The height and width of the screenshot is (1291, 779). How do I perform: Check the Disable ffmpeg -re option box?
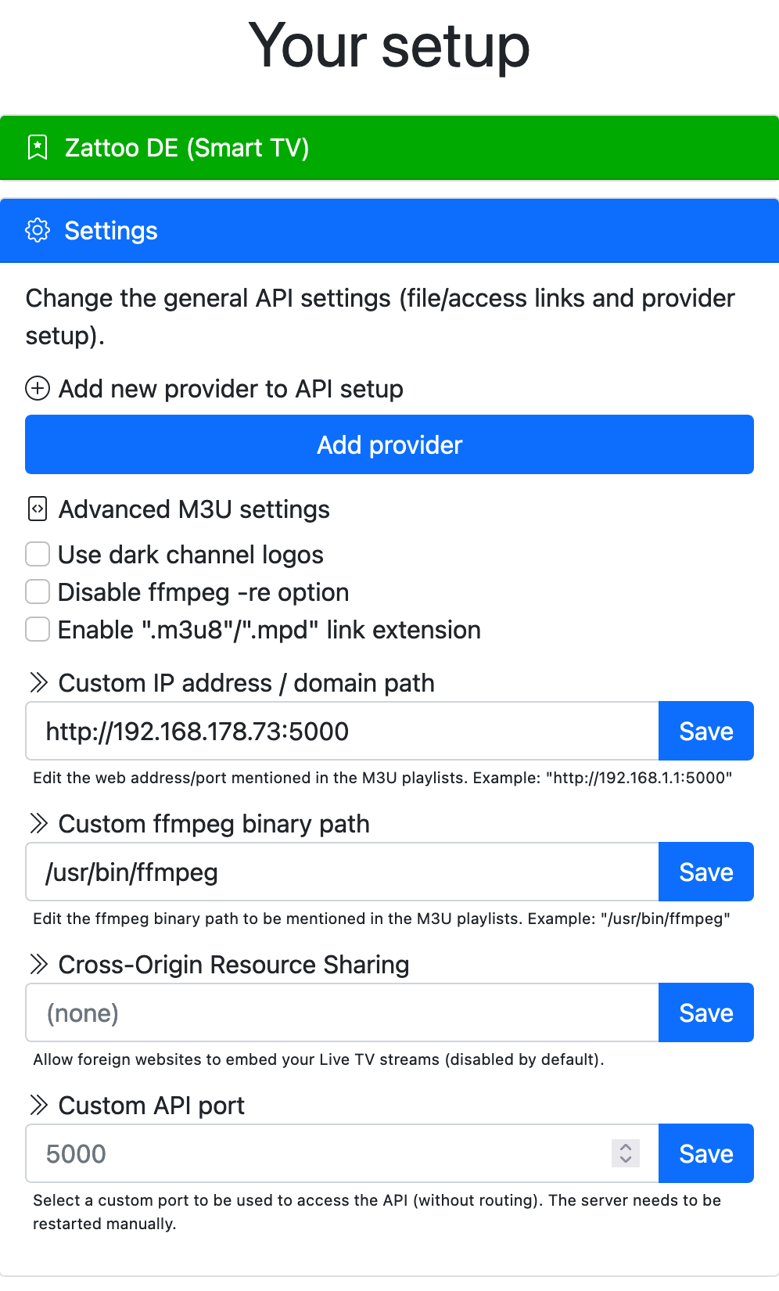point(38,592)
